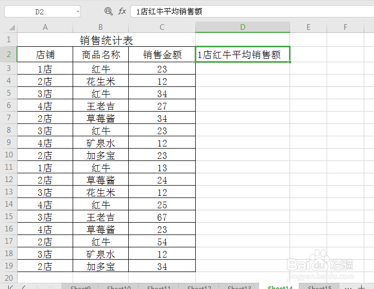Click cell C14 with value 25
The width and height of the screenshot is (374, 289).
(162, 205)
